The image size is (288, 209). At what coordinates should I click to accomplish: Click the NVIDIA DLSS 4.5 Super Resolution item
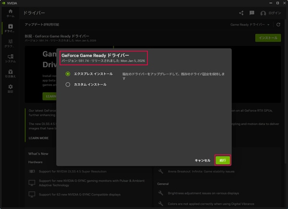72,172
